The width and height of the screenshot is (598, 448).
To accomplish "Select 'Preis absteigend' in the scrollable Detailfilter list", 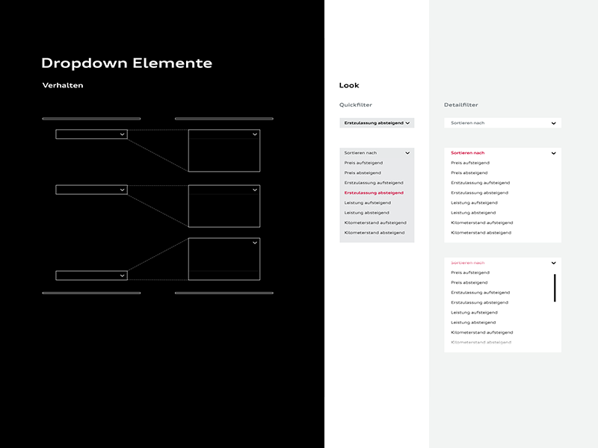I will pyautogui.click(x=469, y=283).
